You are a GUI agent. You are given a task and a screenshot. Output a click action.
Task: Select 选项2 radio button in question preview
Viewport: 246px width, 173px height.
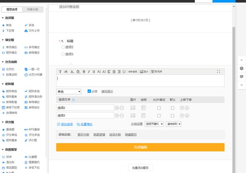(x=63, y=47)
